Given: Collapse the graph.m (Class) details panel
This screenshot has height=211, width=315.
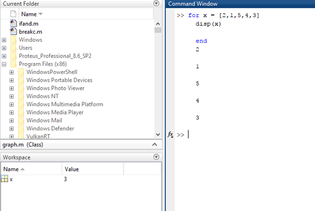Looking at the screenshot, I should point(154,144).
